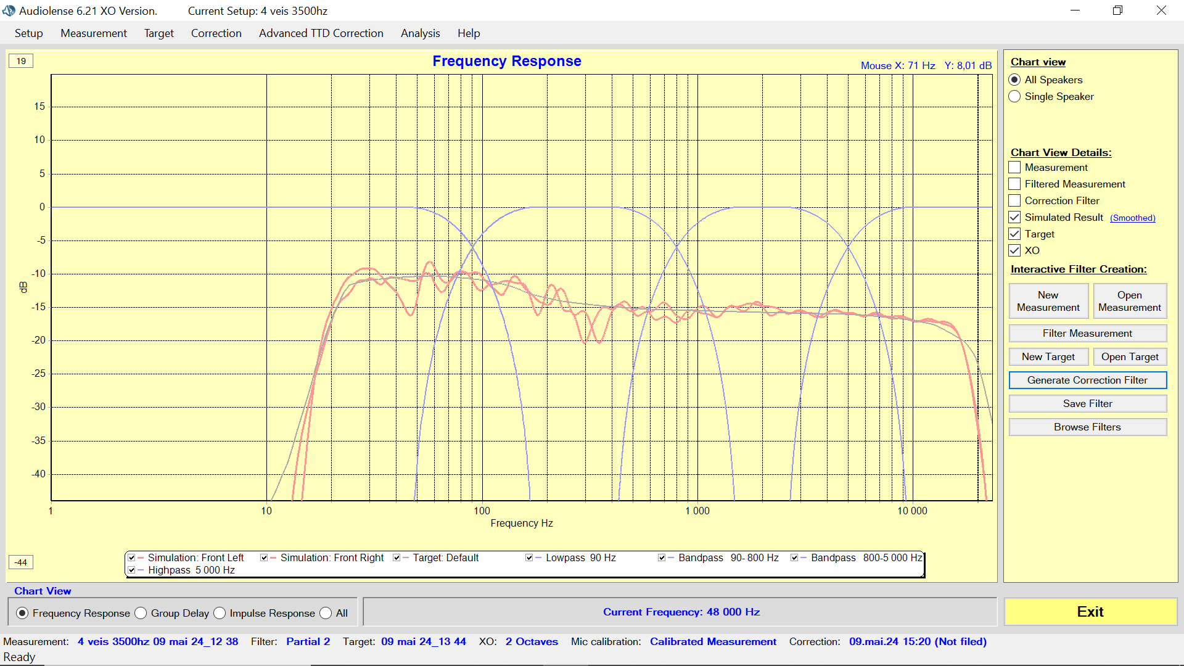Click the lower dB limit field showing -44
This screenshot has width=1184, height=666.
[21, 562]
